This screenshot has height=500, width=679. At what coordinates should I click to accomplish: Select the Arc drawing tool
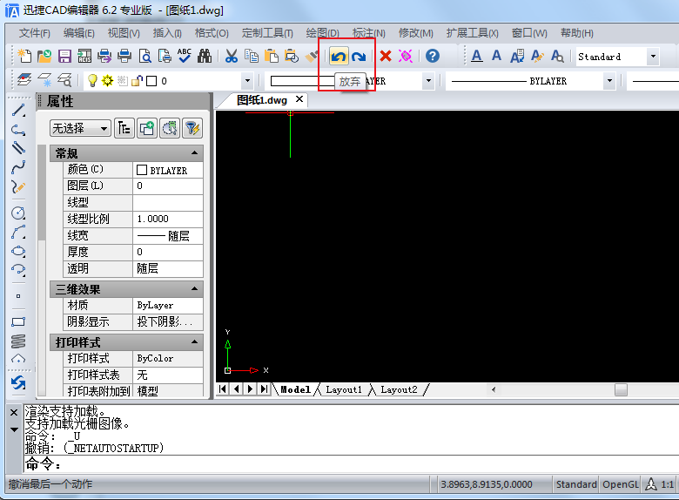tap(18, 233)
